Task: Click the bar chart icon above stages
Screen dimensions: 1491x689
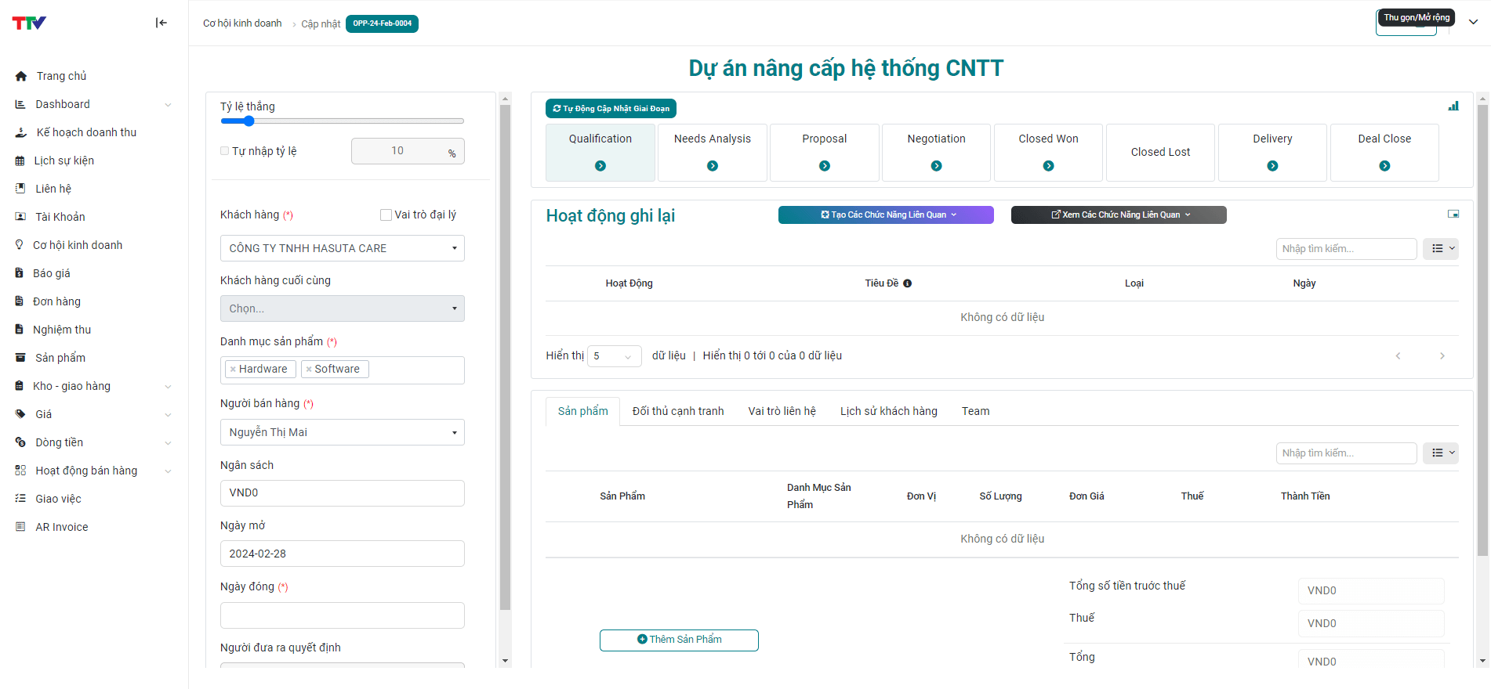Action: coord(1453,106)
